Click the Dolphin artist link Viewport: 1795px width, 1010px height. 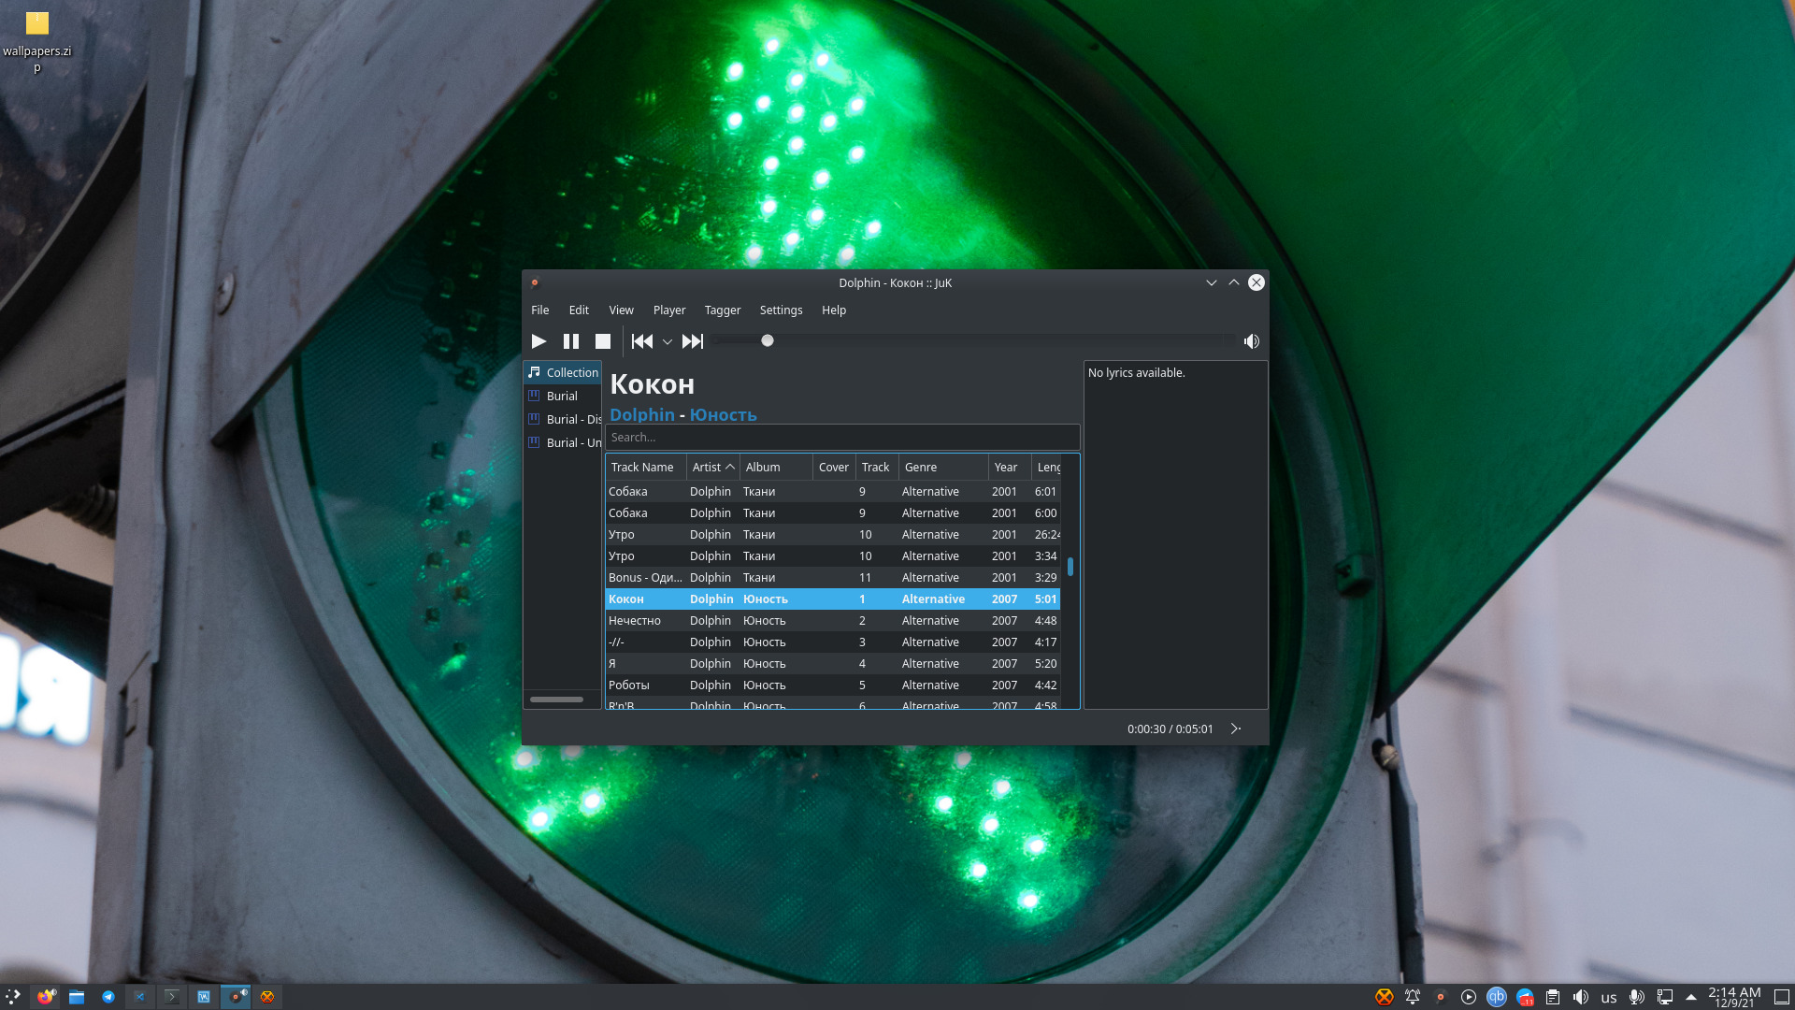click(x=642, y=414)
